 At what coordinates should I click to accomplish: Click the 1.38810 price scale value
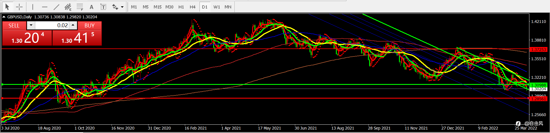click(x=539, y=40)
